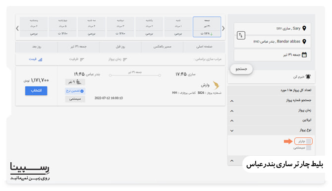Select the Monday 3 Mordad date card
Image resolution: width=332 pixels, height=191 pixels.
pyautogui.click(x=120, y=27)
